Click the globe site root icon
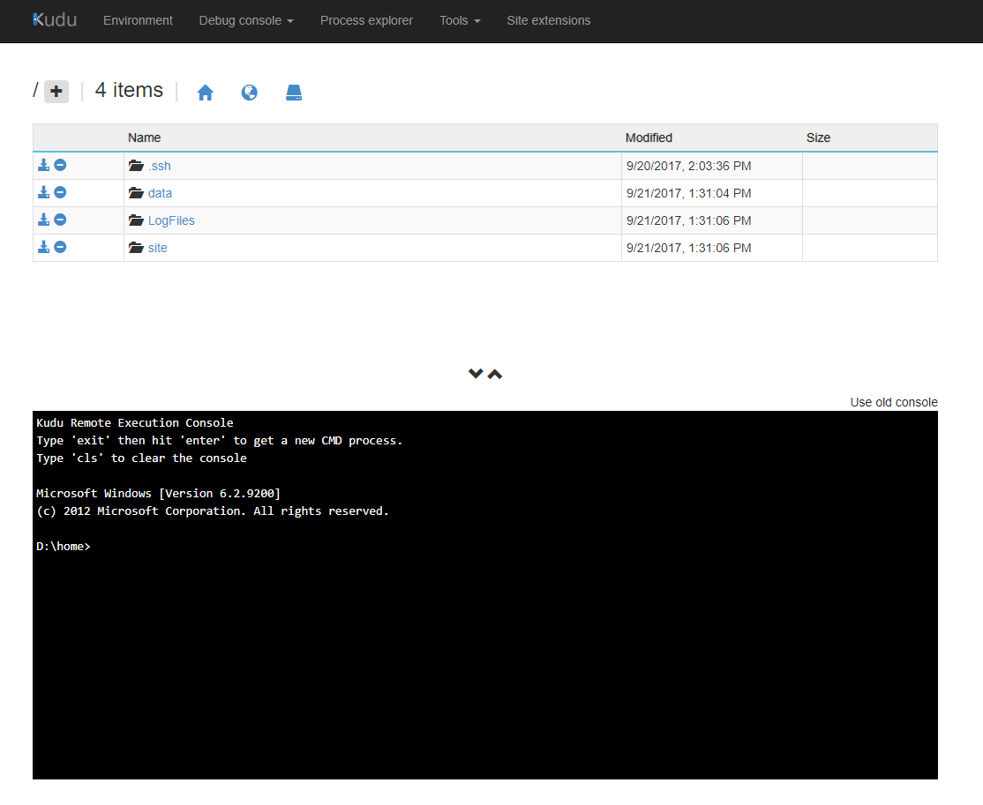Image resolution: width=983 pixels, height=805 pixels. [250, 93]
